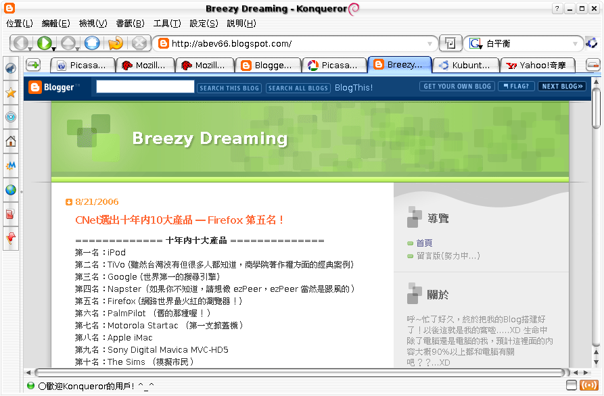Click the vertical scrollbar down arrow

point(596,362)
